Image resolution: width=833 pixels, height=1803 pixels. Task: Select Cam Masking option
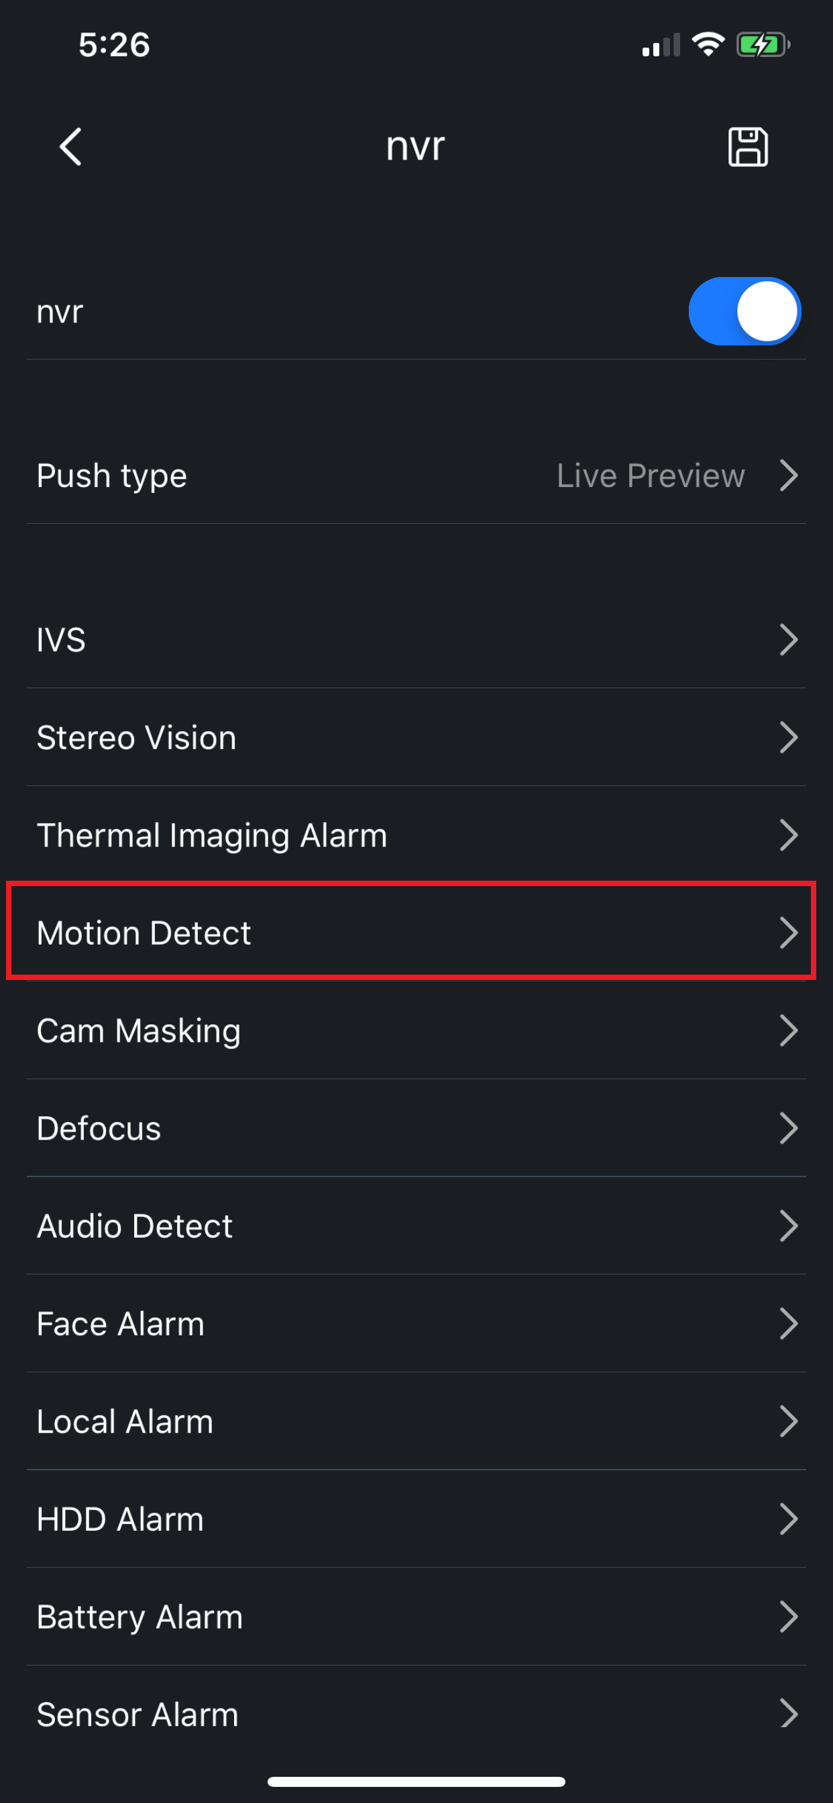(416, 1030)
